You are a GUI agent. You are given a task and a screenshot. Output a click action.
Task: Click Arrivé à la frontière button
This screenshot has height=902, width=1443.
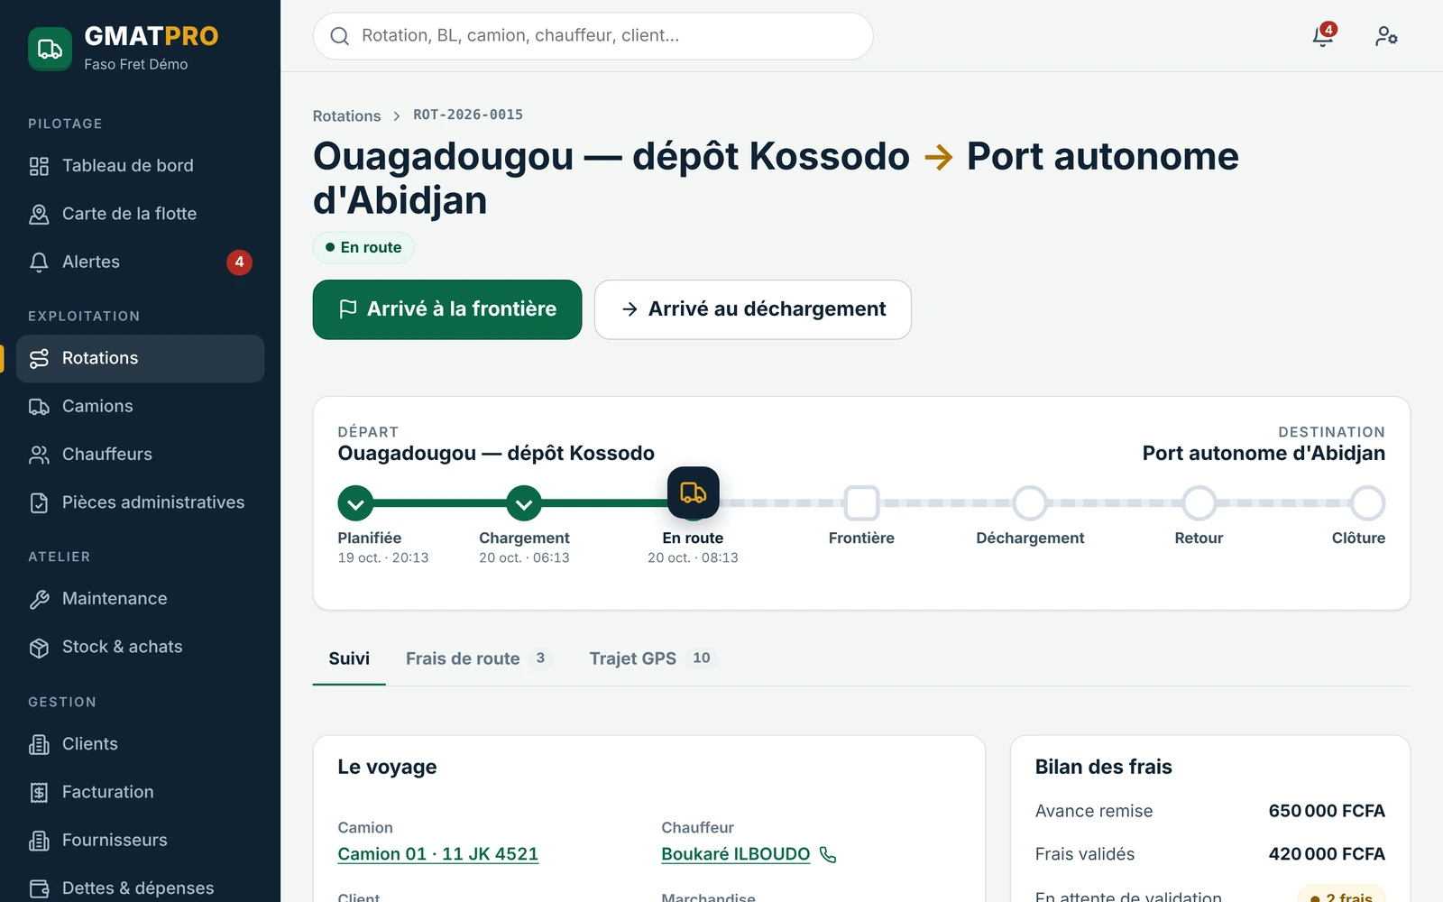pos(447,309)
